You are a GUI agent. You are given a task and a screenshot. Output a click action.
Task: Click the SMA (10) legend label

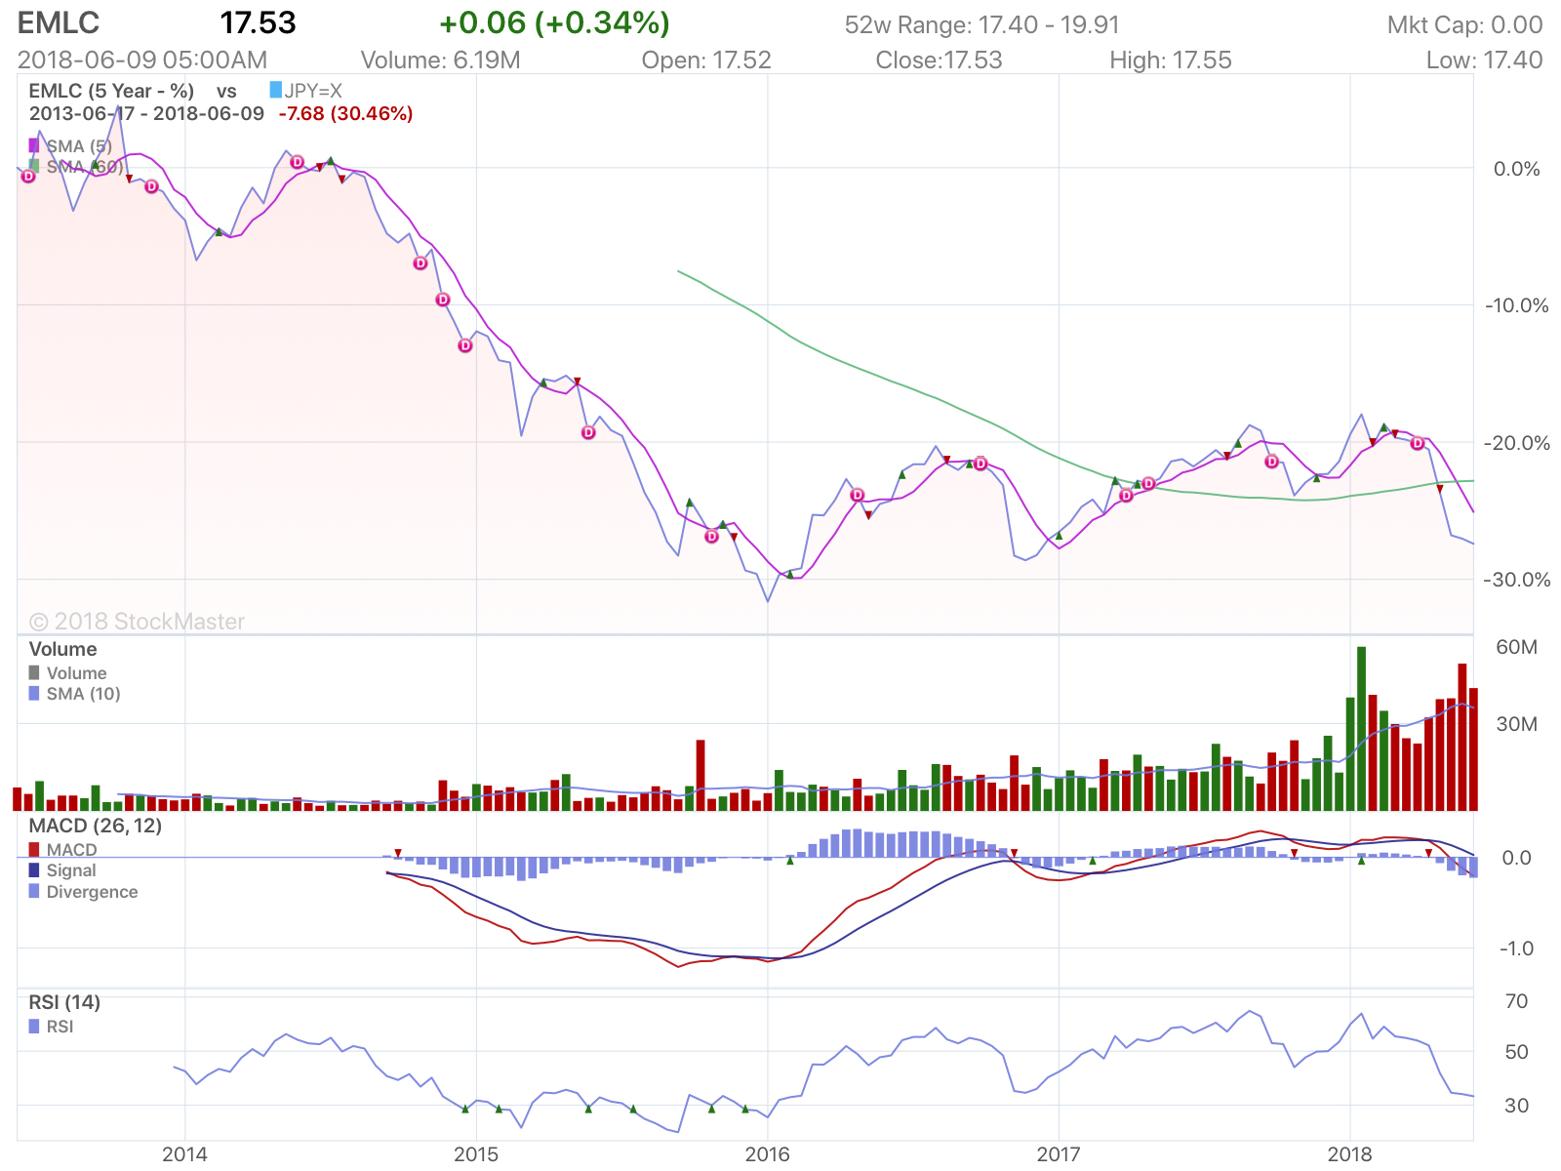[x=84, y=694]
